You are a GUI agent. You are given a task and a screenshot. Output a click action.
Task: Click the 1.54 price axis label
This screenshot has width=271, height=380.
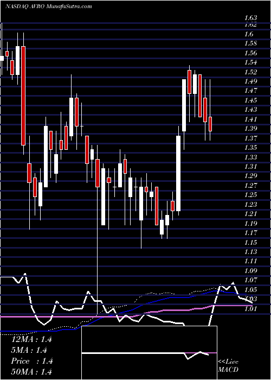tap(250, 62)
